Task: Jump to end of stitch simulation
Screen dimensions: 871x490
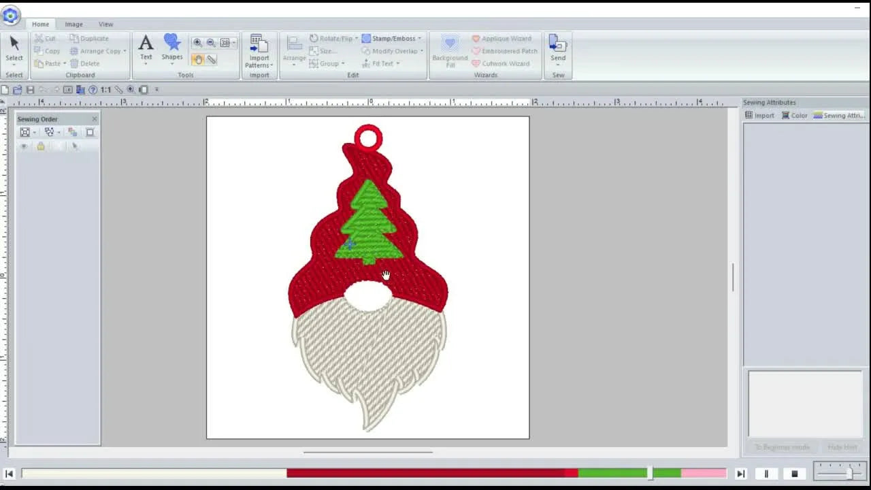Action: coord(740,474)
